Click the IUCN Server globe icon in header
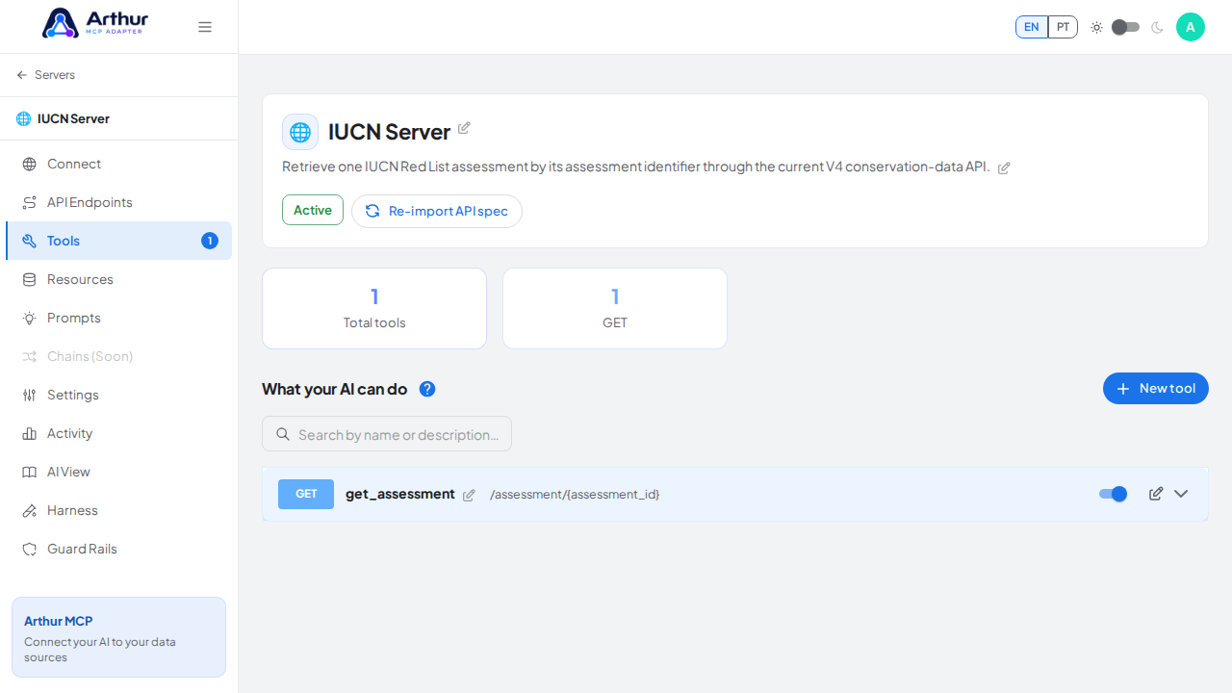This screenshot has height=693, width=1232. click(300, 132)
